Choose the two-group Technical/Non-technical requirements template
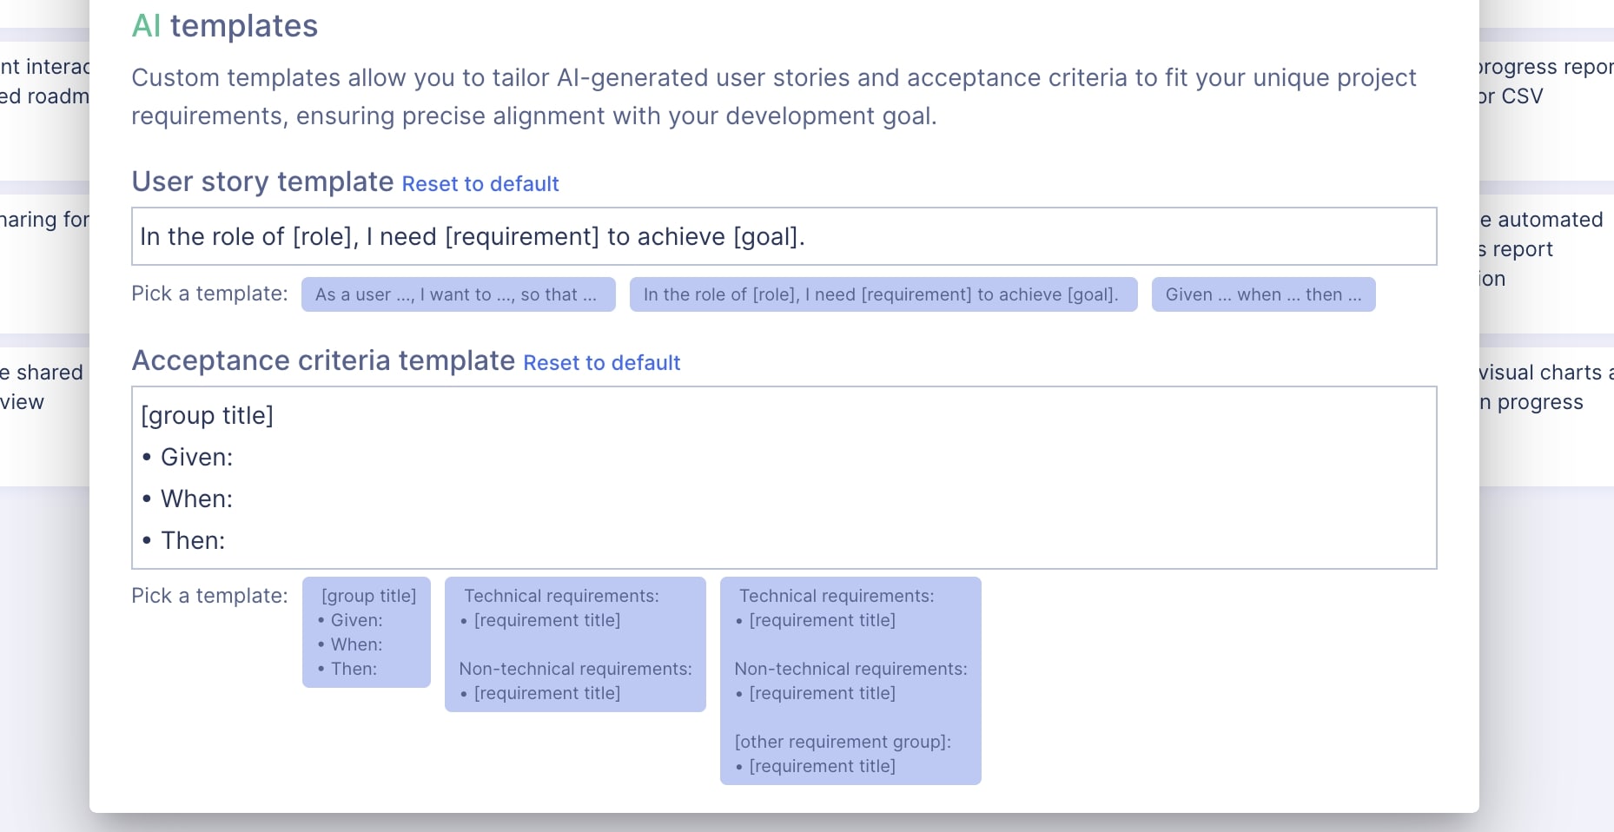This screenshot has width=1614, height=832. (x=575, y=644)
